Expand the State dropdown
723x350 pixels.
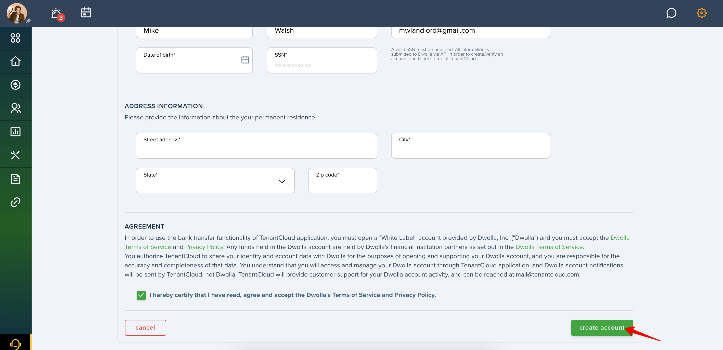[215, 181]
